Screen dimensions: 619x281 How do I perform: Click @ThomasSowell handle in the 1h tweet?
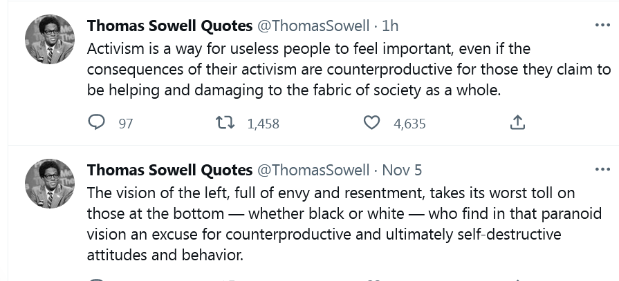313,26
